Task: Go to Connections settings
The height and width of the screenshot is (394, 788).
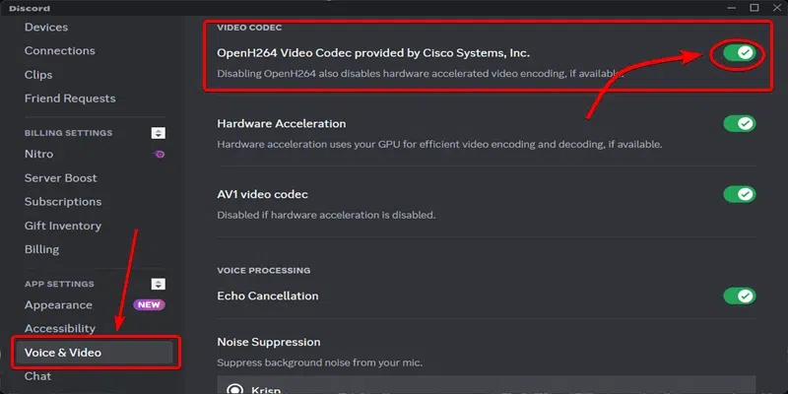Action: click(59, 50)
